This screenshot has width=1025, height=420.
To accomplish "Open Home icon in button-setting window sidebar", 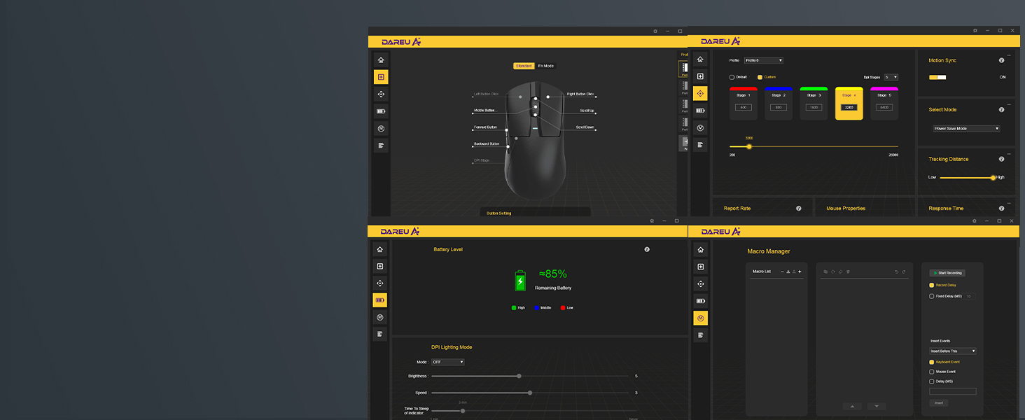I will pyautogui.click(x=381, y=60).
